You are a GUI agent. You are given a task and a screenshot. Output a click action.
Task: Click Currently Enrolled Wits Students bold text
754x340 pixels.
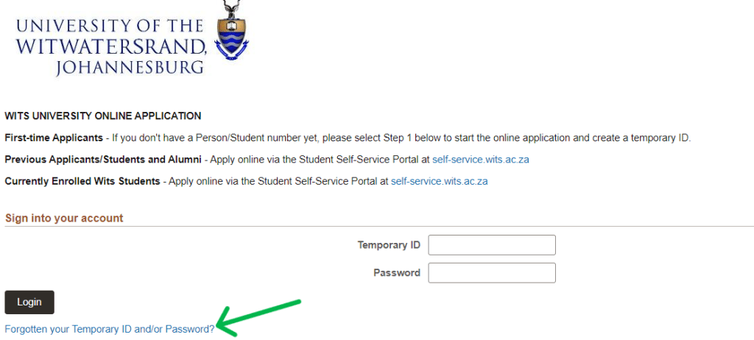[82, 181]
